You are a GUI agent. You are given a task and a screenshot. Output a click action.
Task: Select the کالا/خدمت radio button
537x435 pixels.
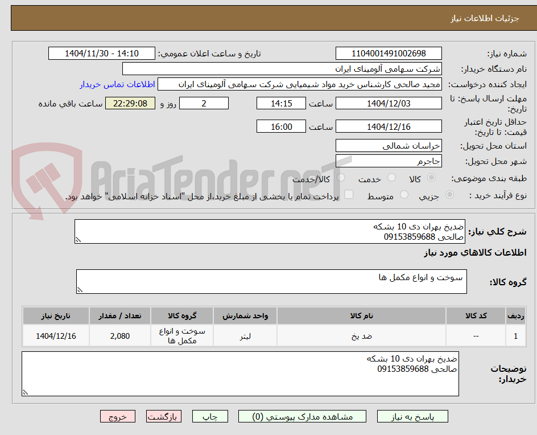pos(341,178)
